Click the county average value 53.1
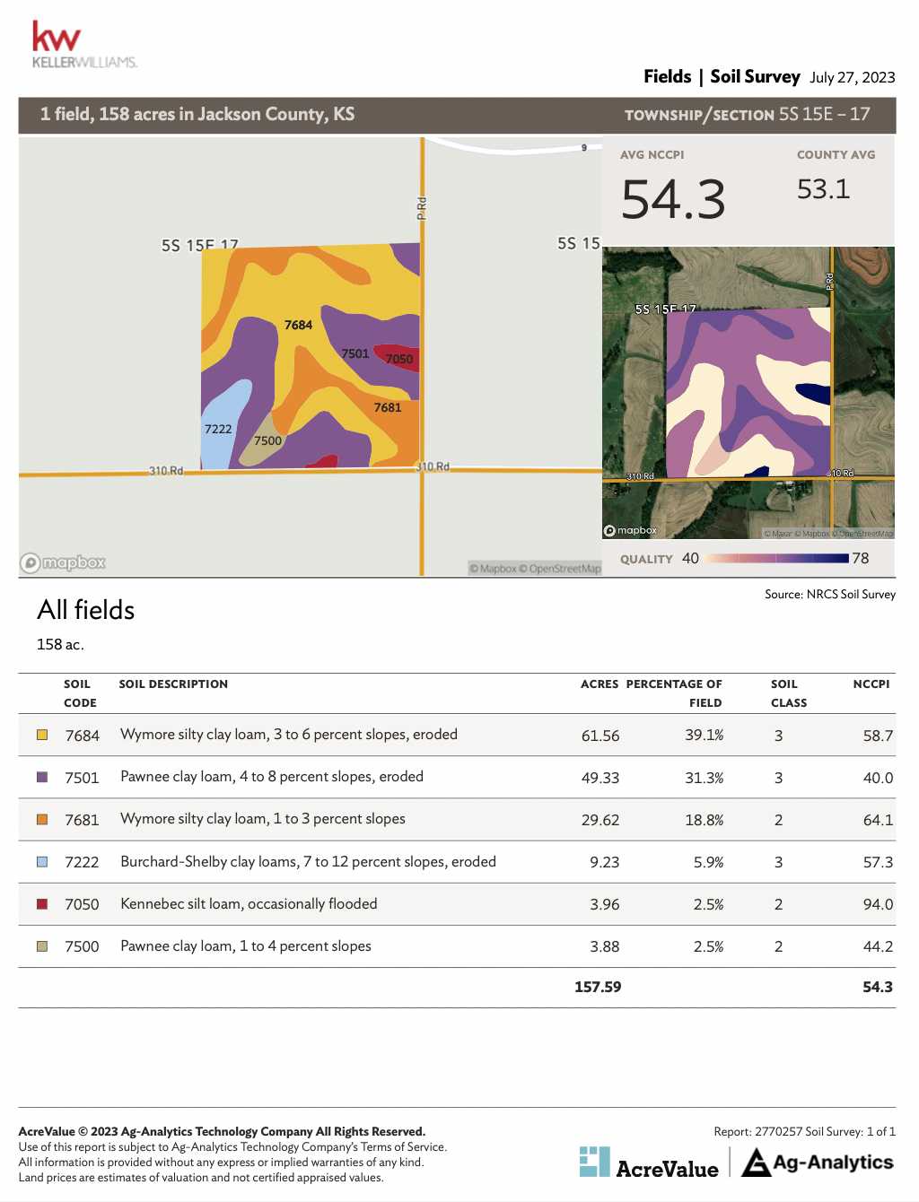This screenshot has height=1202, width=919. click(823, 189)
